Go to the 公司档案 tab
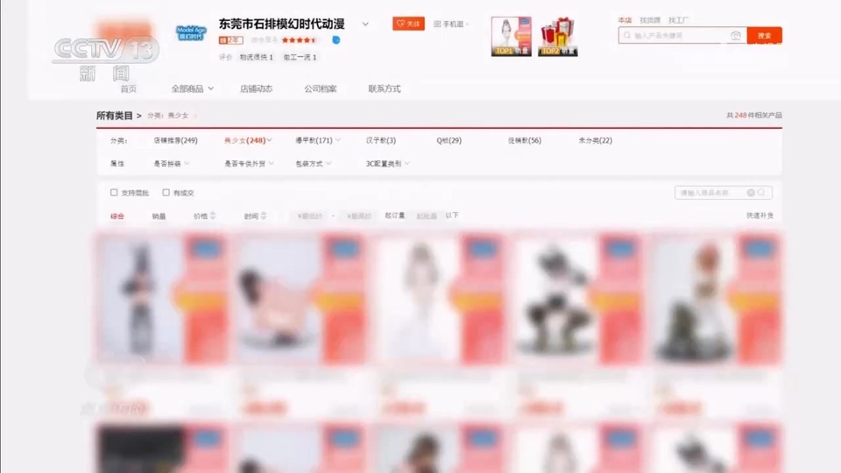The width and height of the screenshot is (841, 473). tap(321, 88)
